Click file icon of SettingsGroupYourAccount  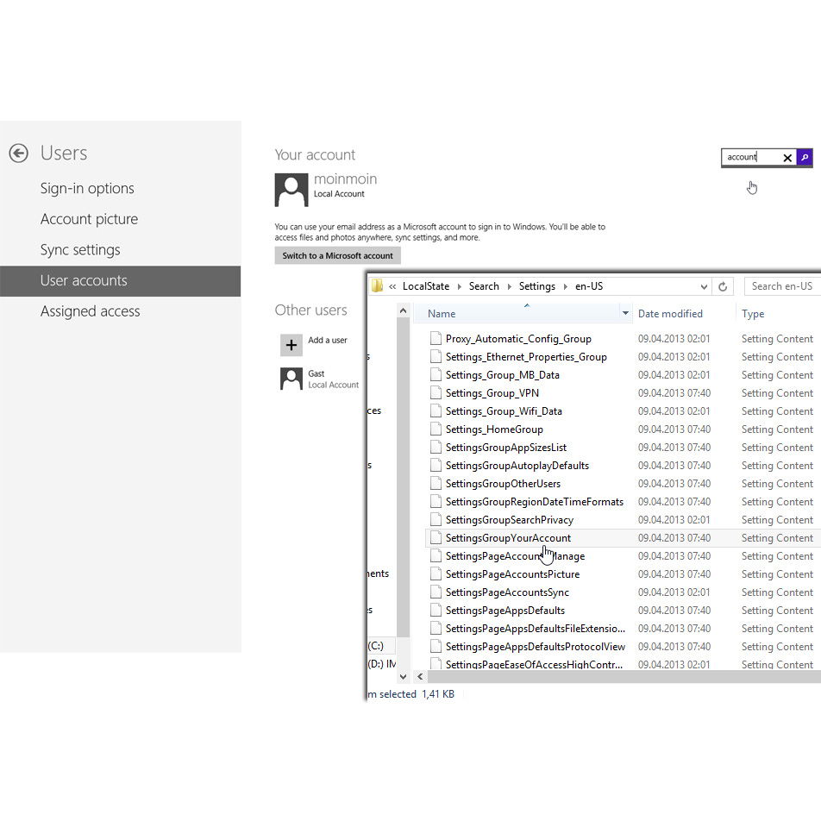coord(436,538)
